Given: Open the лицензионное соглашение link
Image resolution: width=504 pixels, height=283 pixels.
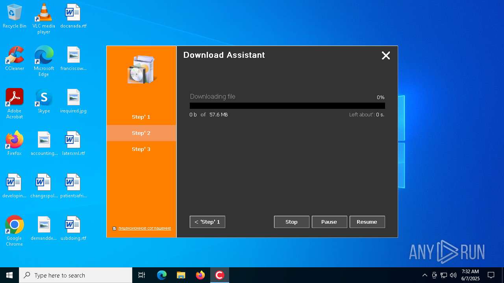Looking at the screenshot, I should pyautogui.click(x=145, y=228).
